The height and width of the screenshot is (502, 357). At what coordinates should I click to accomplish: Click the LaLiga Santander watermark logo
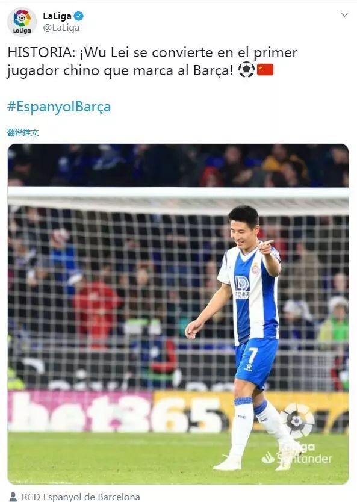(297, 435)
